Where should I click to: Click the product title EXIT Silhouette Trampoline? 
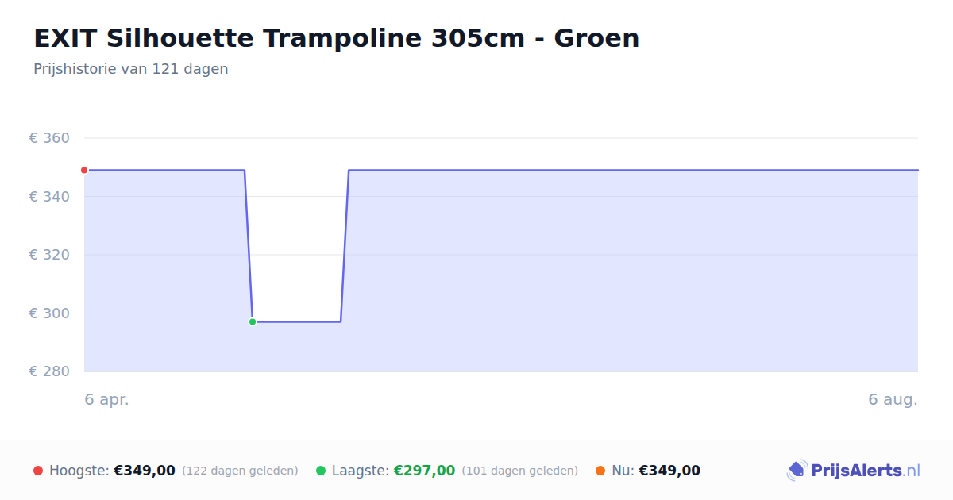click(336, 38)
